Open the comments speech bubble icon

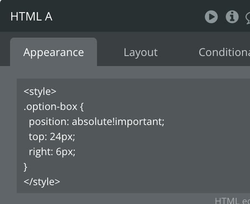(247, 18)
